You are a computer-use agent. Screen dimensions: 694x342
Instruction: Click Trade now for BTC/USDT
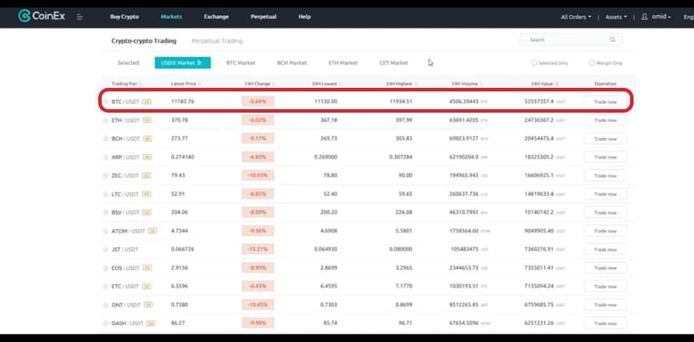click(x=605, y=102)
